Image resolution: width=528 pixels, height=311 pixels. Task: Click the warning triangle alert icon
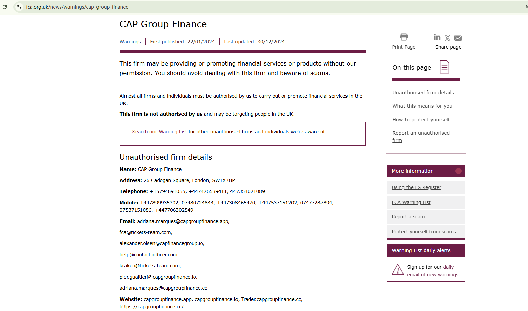398,270
